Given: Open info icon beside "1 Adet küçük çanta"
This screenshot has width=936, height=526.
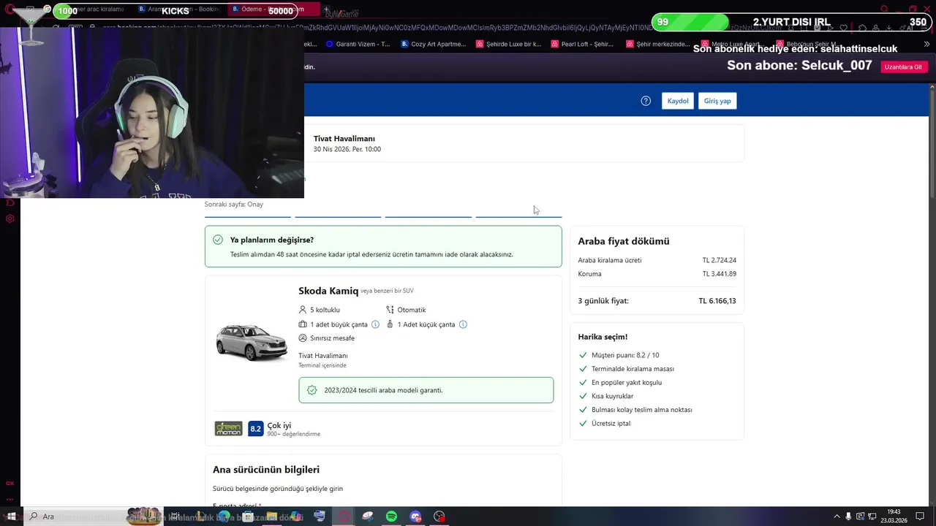Looking at the screenshot, I should click(463, 324).
